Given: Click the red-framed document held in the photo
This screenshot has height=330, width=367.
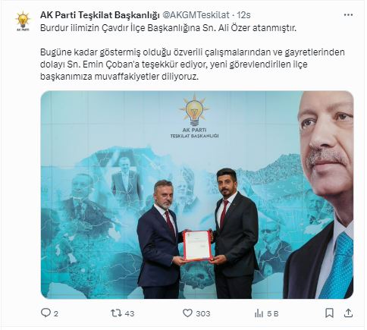Looking at the screenshot, I should click(x=197, y=246).
